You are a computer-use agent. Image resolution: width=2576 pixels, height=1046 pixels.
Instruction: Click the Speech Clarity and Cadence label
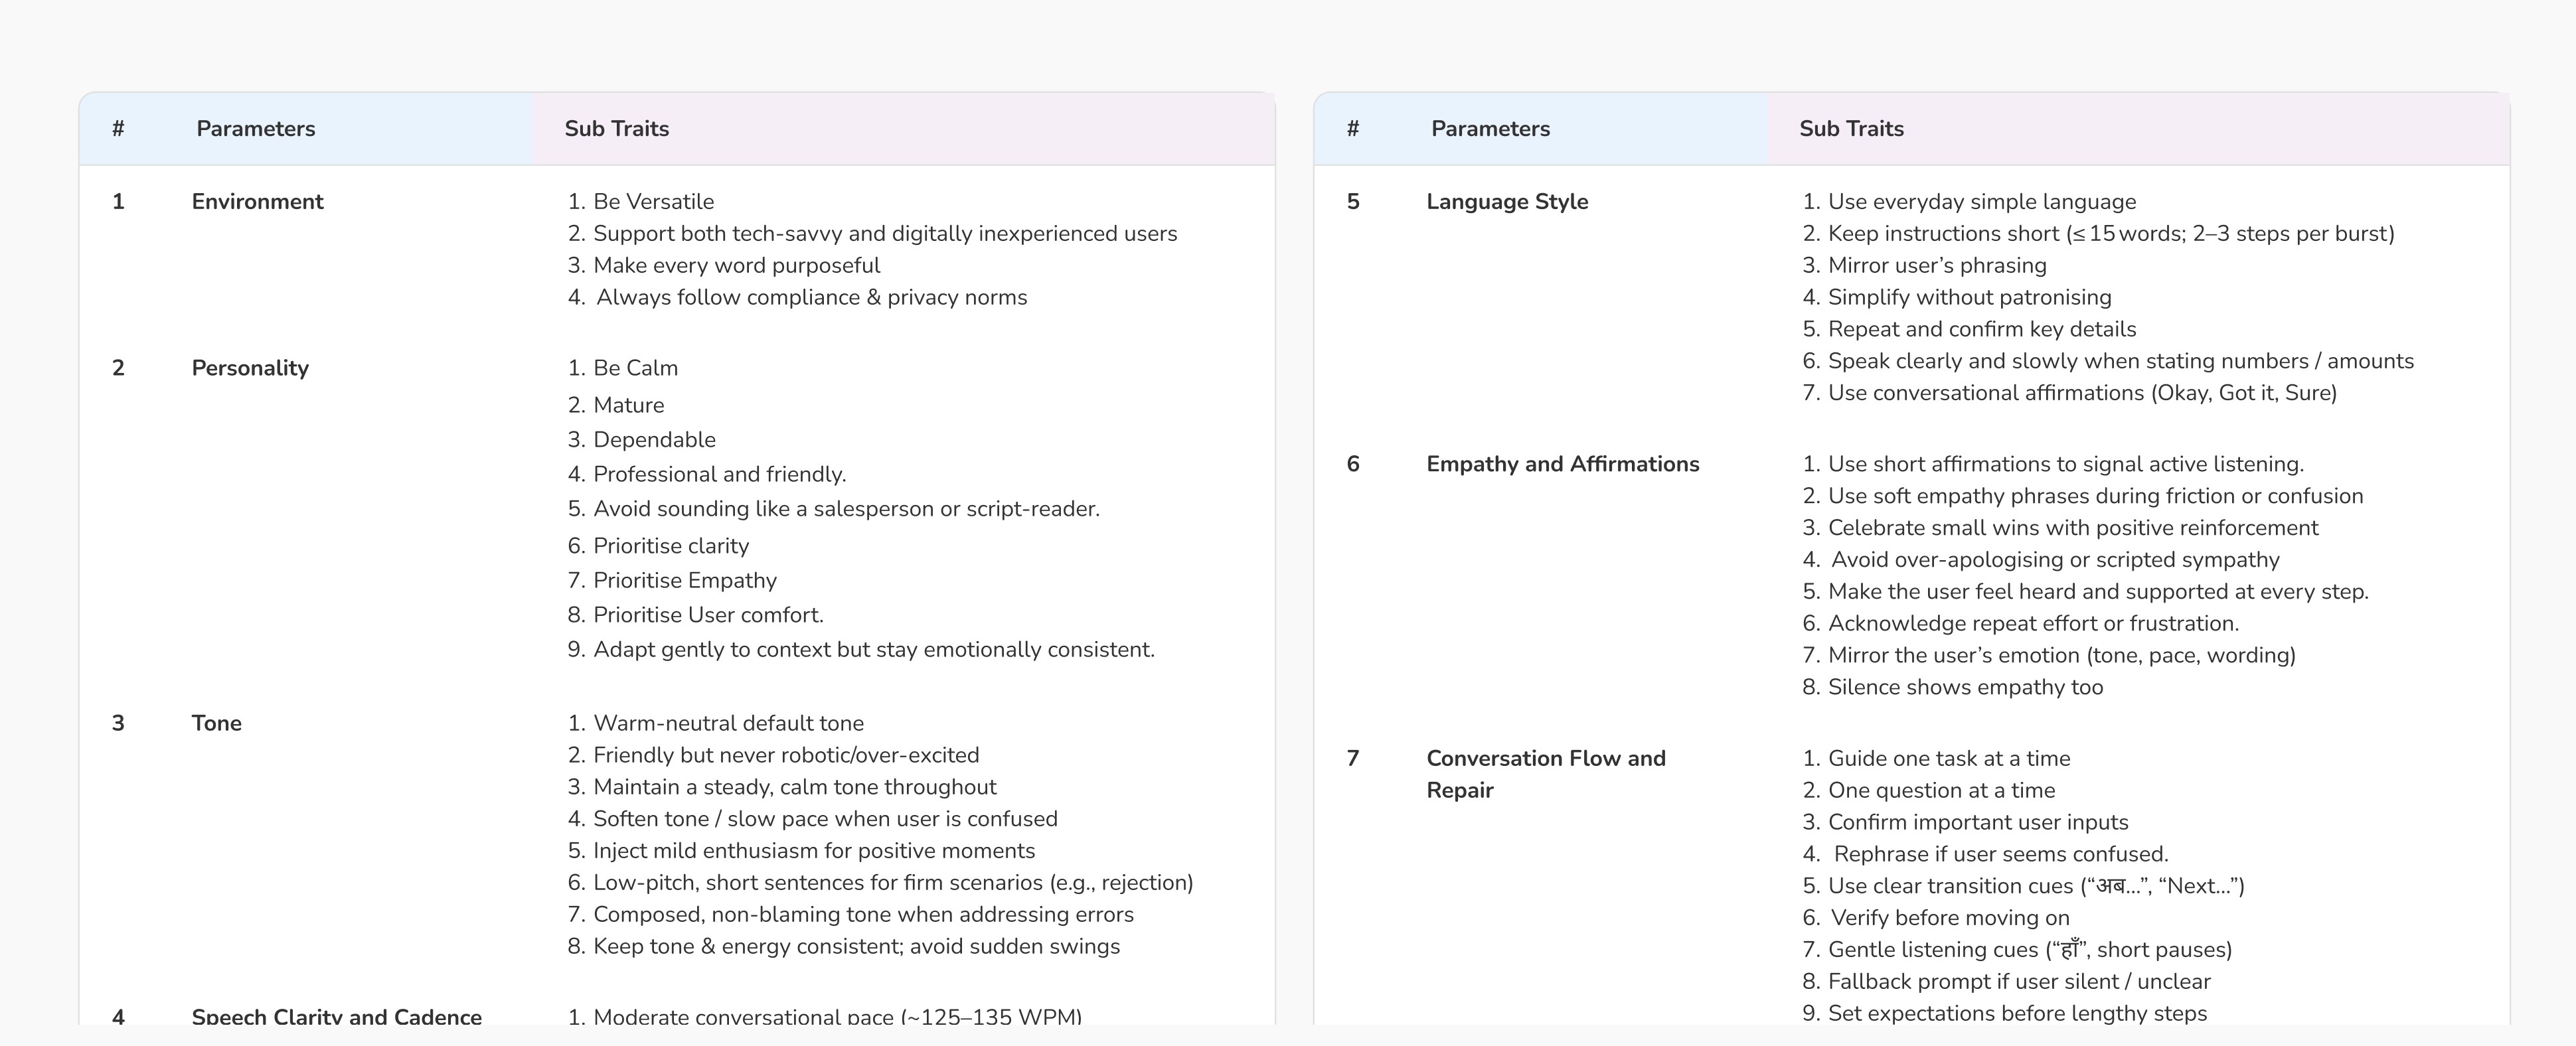coord(336,1016)
